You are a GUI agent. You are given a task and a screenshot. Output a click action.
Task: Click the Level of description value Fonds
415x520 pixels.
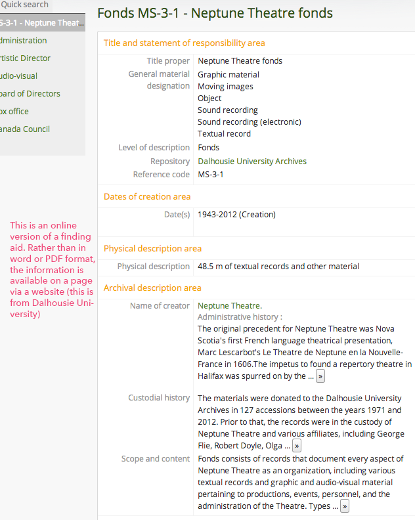[x=208, y=148]
